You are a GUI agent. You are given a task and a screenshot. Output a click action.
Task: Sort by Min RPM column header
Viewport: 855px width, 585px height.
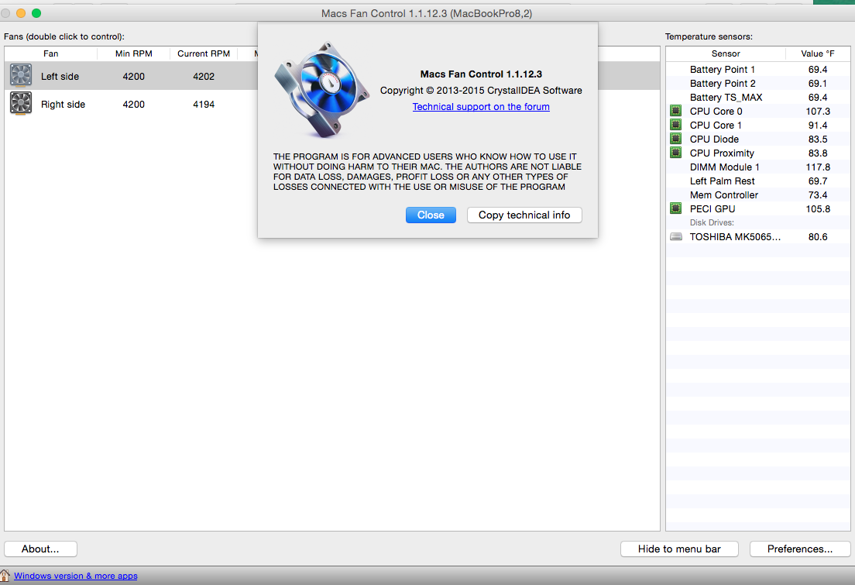tap(133, 53)
